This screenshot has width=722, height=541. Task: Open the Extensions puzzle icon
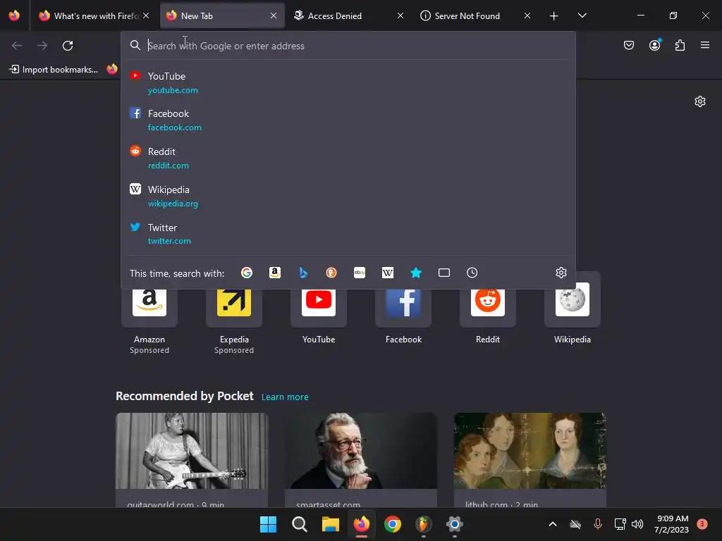point(680,45)
